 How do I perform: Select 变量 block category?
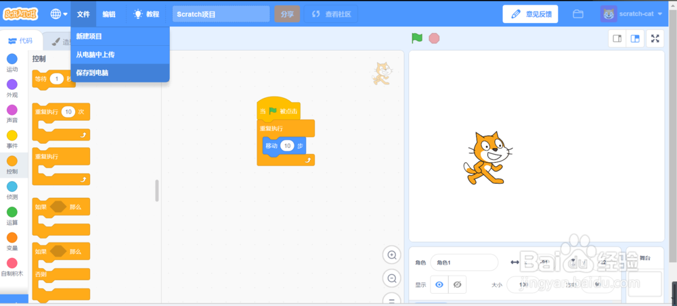click(x=12, y=242)
